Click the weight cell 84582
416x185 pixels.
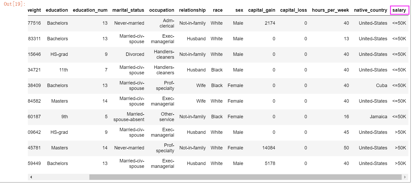pyautogui.click(x=34, y=101)
